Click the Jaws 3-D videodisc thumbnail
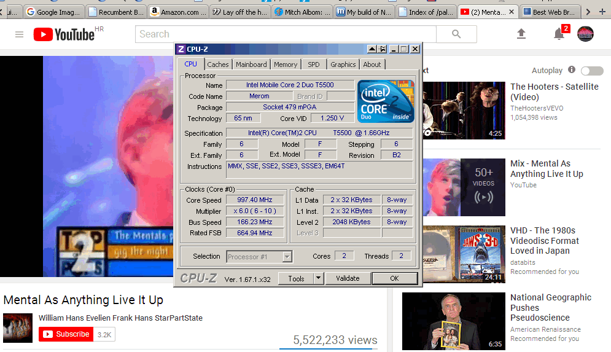The image size is (611, 352). pos(464,254)
